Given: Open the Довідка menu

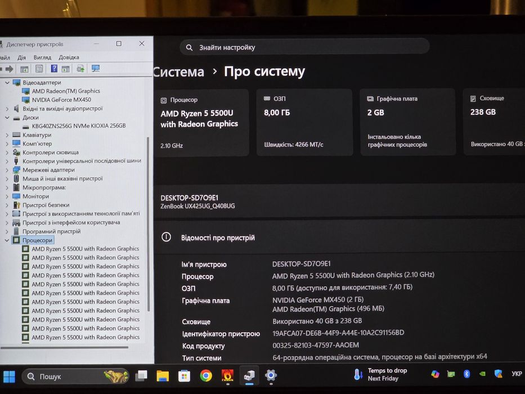Looking at the screenshot, I should [69, 57].
